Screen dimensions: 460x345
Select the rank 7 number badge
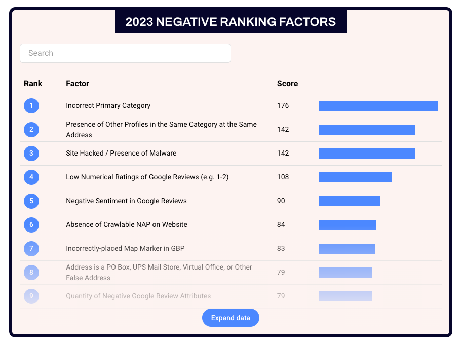(x=31, y=249)
